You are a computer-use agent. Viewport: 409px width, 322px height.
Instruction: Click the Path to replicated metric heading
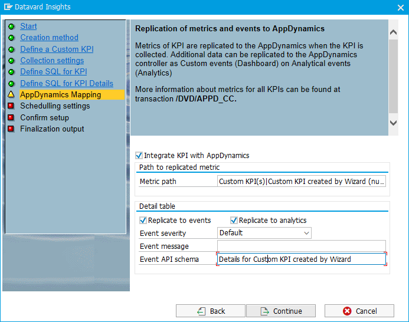(179, 167)
